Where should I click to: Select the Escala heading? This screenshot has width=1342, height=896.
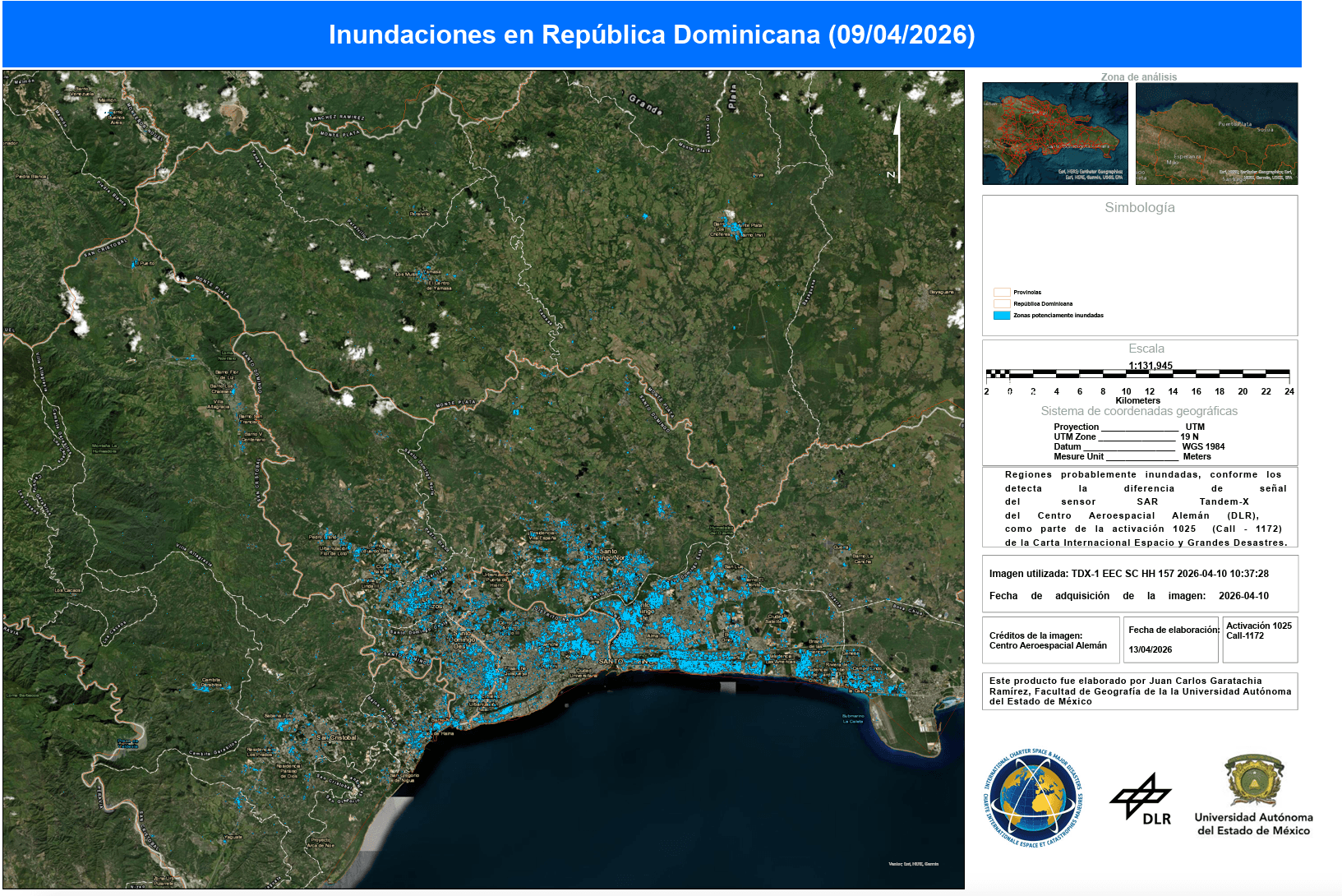coord(1146,349)
